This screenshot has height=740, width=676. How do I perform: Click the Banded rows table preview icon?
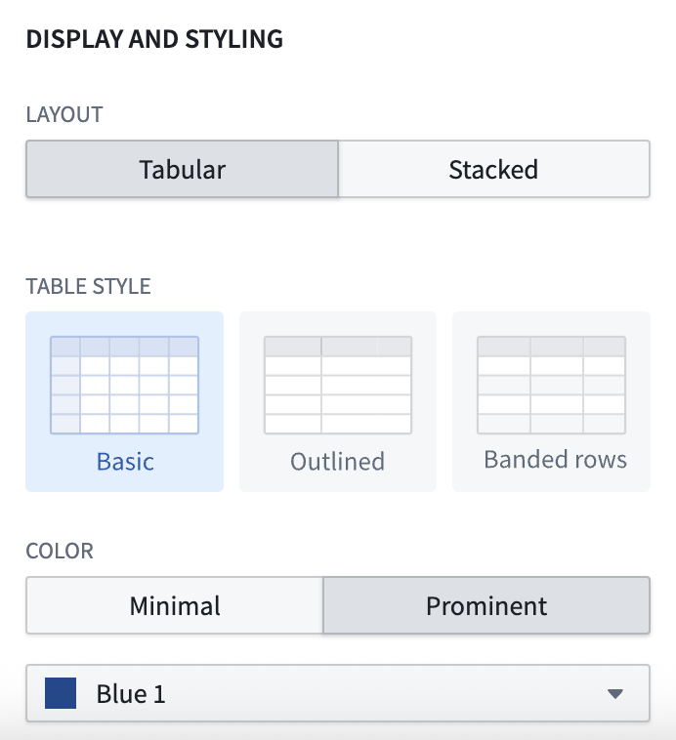[551, 385]
